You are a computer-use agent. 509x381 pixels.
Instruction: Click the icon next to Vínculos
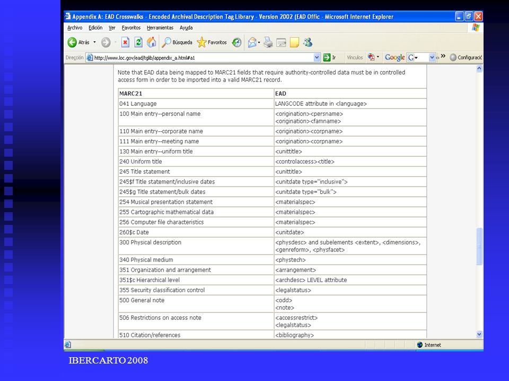point(371,57)
